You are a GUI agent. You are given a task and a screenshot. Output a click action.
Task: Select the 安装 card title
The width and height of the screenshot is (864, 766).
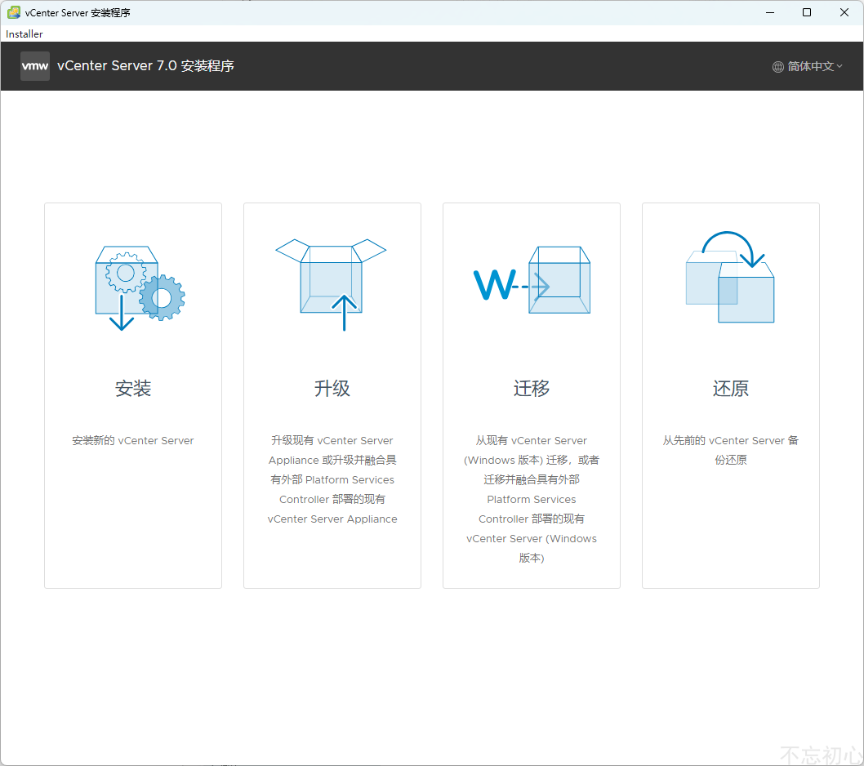click(x=133, y=389)
